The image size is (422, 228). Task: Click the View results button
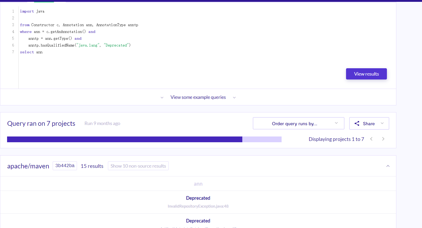tap(366, 74)
